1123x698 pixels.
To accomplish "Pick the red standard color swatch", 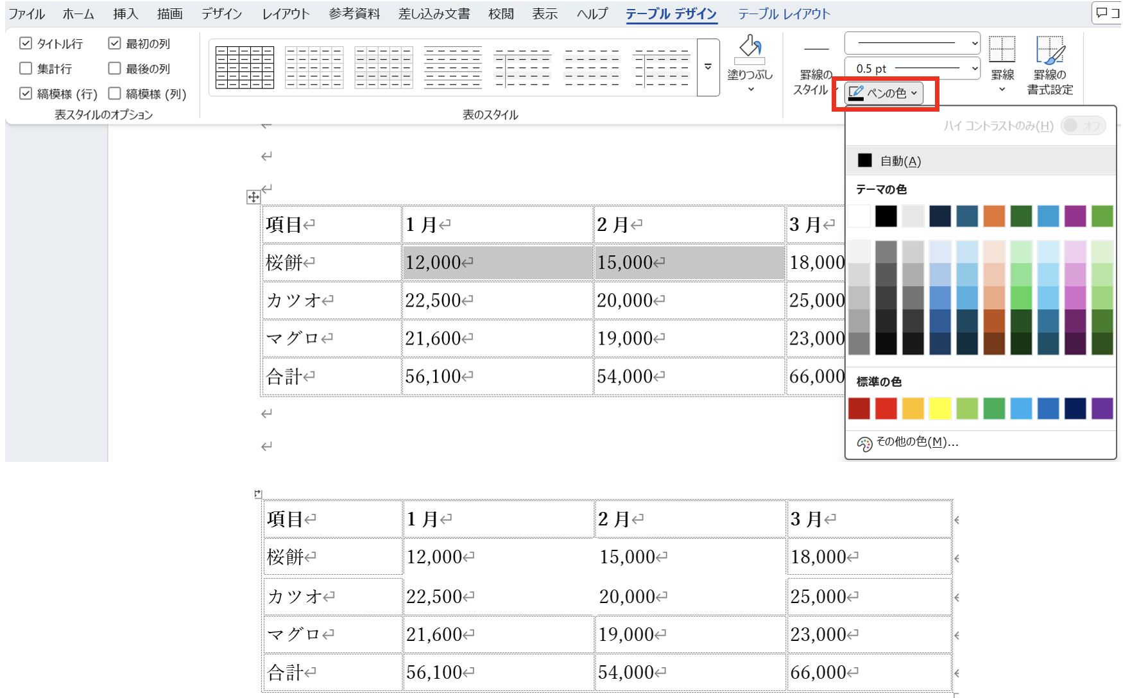I will coord(886,409).
